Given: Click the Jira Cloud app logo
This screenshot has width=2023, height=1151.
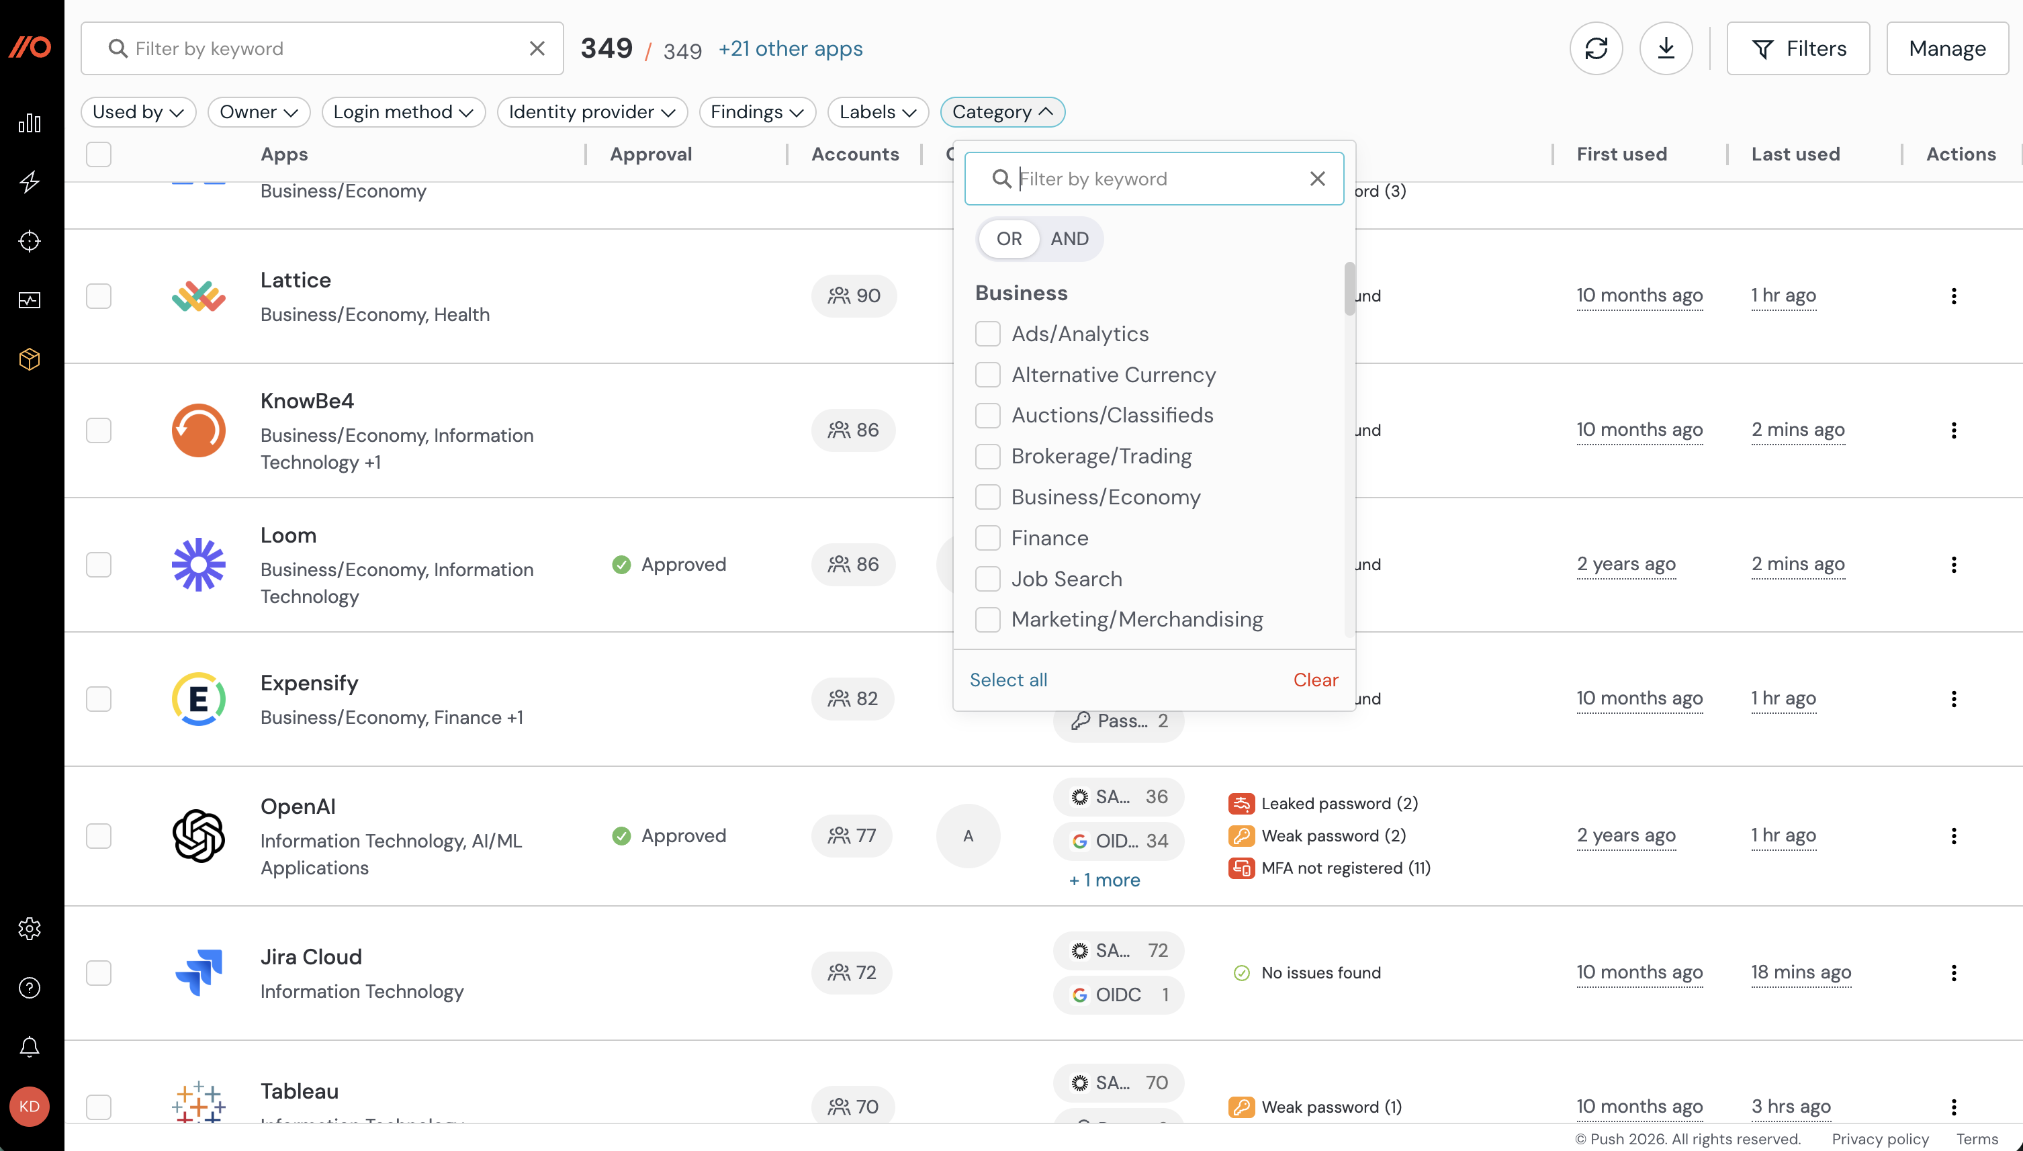Looking at the screenshot, I should coord(198,972).
